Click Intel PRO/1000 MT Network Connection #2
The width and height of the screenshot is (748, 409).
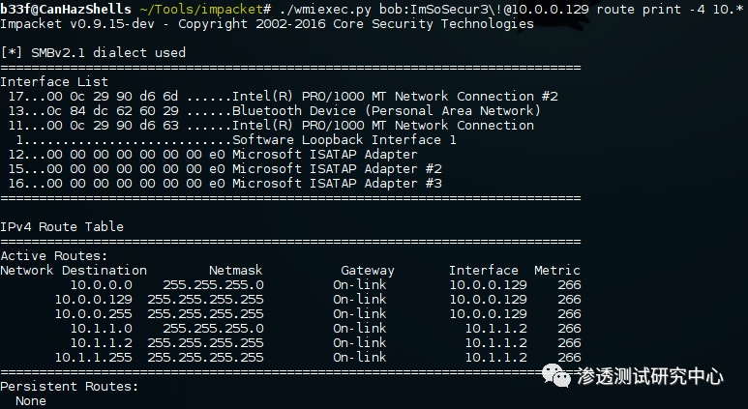(x=395, y=97)
